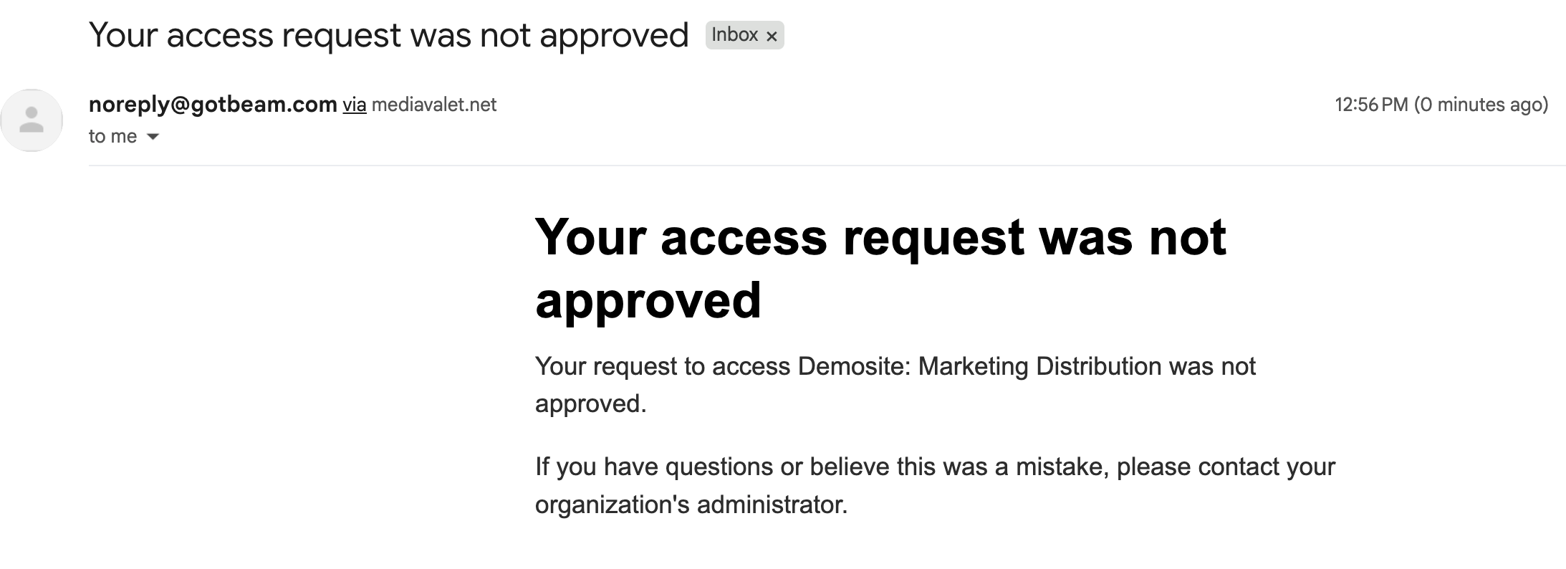Viewport: 1566px width, 569px height.
Task: Click the underlined "via" link
Action: coord(355,105)
